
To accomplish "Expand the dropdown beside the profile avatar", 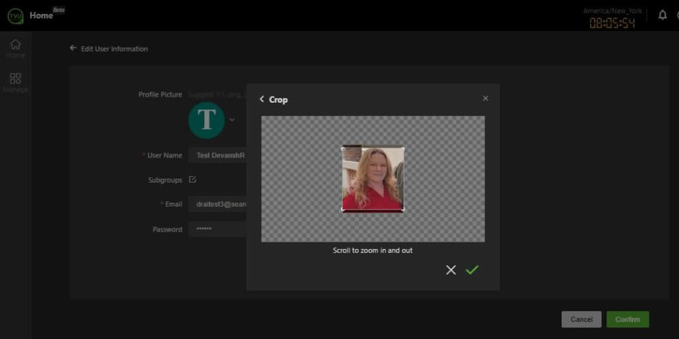I will pos(232,120).
